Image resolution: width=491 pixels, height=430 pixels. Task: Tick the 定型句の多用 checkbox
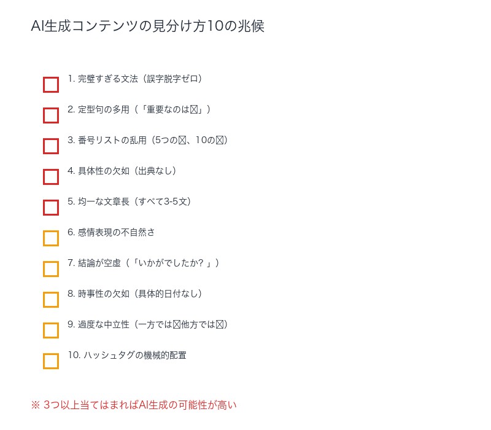click(x=51, y=115)
